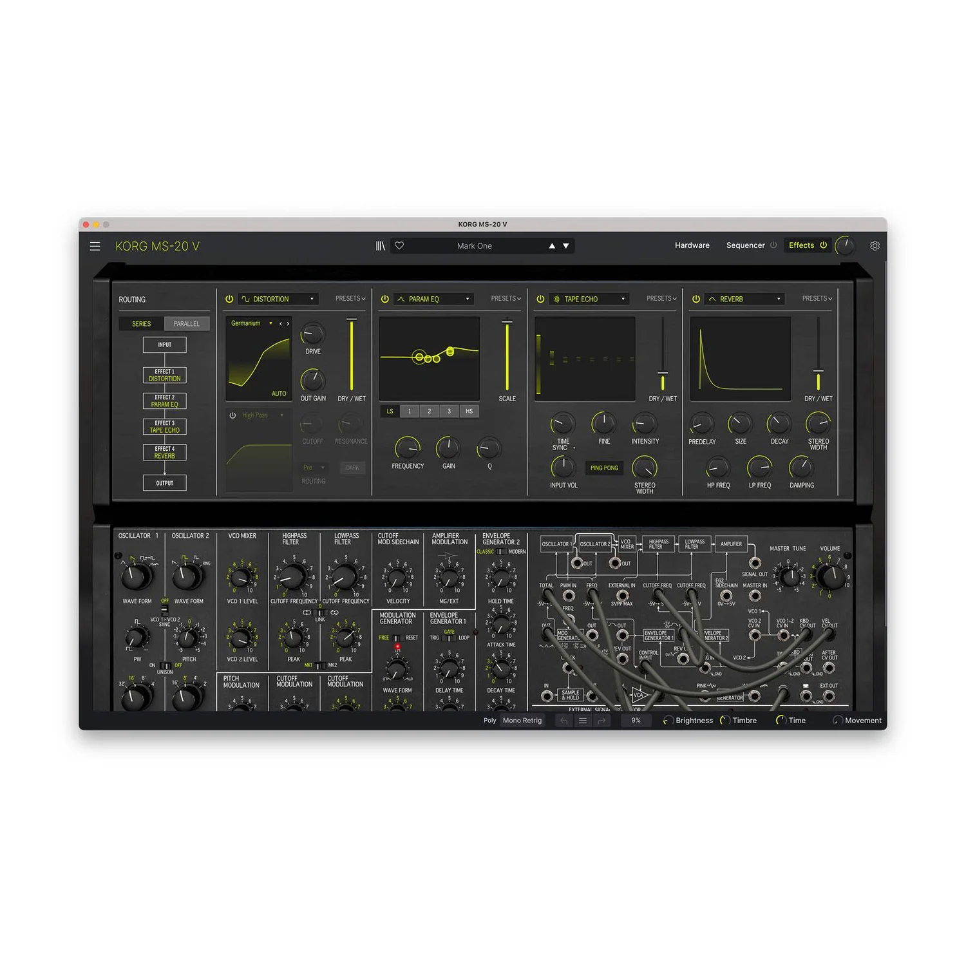966x966 pixels.
Task: Click the redo arrow in the bottom bar
Action: click(601, 721)
